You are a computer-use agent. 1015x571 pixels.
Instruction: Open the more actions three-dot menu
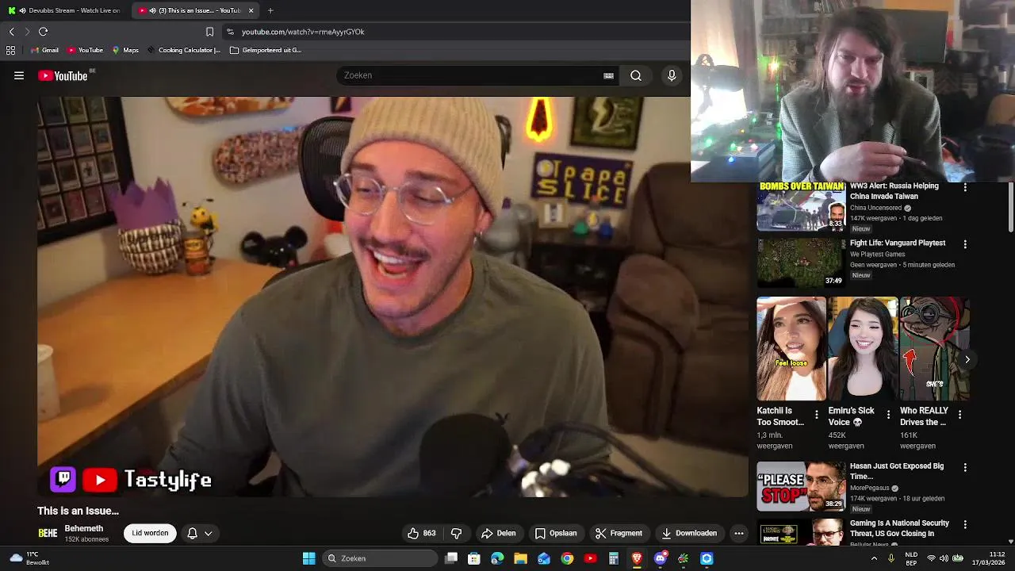click(x=739, y=533)
